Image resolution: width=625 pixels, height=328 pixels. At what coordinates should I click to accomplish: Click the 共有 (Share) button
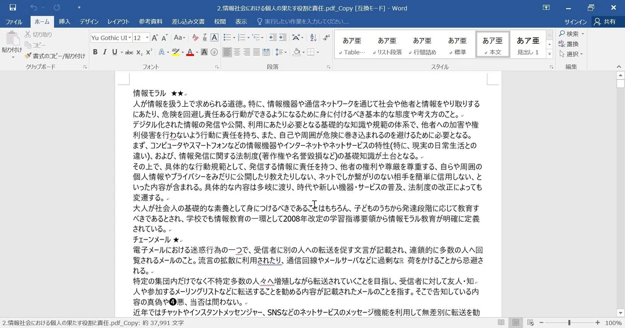tap(605, 22)
